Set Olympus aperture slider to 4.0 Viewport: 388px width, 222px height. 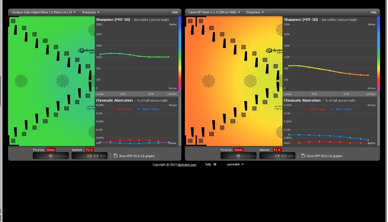[103, 156]
